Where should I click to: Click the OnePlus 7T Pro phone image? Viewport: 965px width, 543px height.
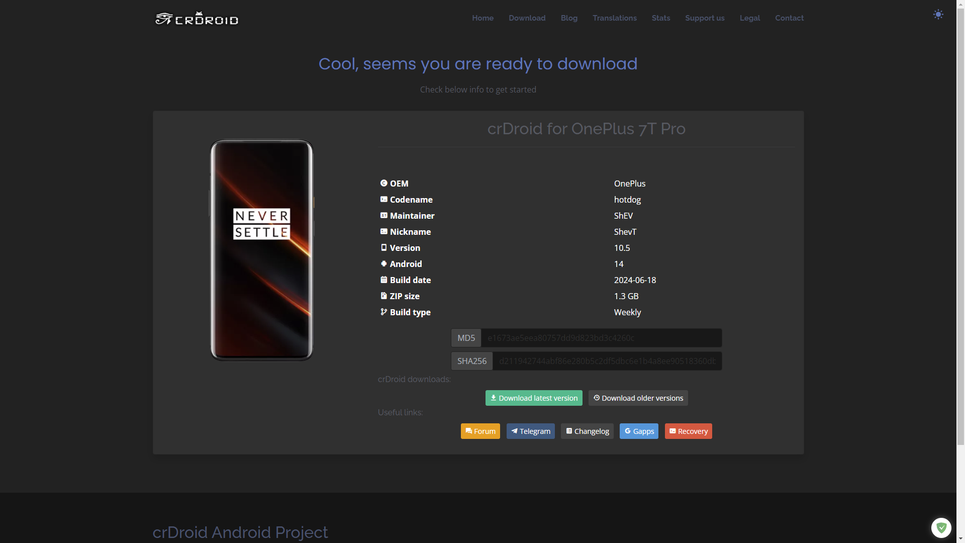coord(261,250)
